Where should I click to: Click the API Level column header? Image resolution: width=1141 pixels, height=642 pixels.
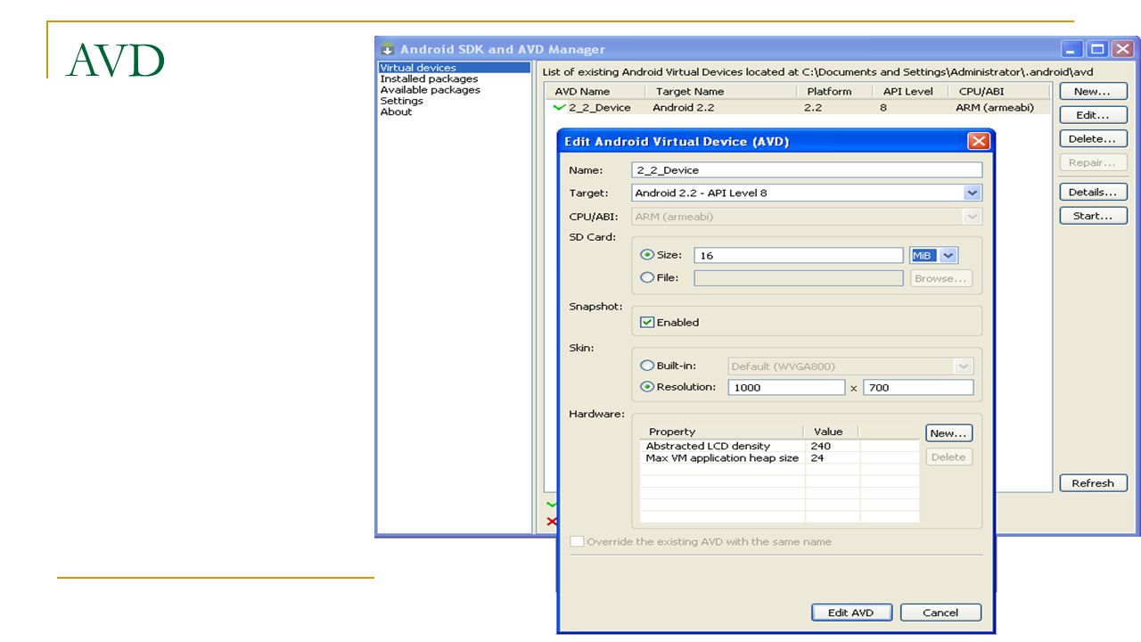907,91
